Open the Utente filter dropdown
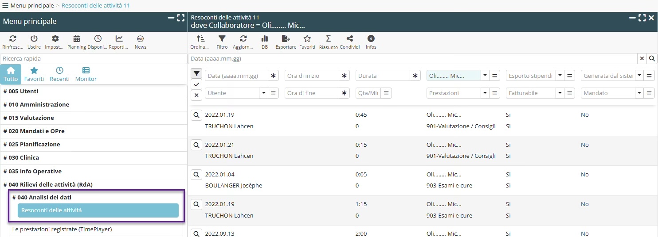658x237 pixels. 263,93
